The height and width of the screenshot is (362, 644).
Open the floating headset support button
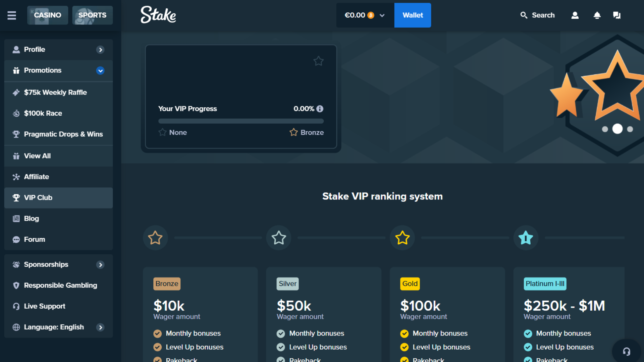627,351
